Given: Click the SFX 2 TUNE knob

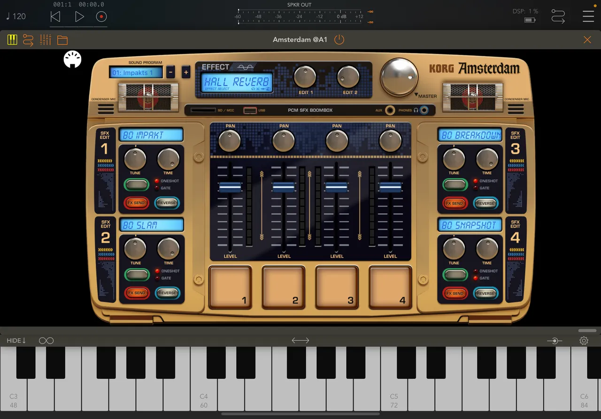Looking at the screenshot, I should click(135, 249).
